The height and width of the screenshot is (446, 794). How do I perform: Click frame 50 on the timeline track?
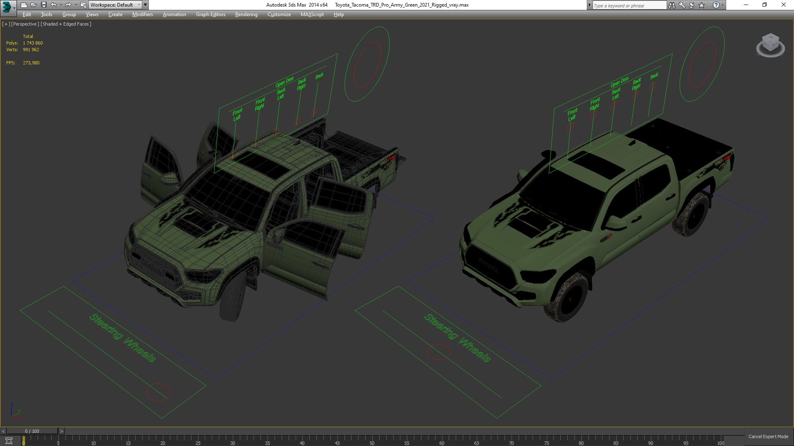tap(372, 440)
